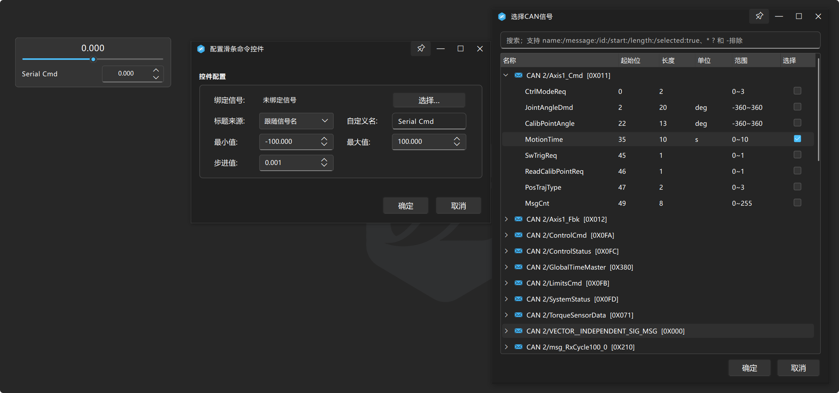Click the envelope icon of CAN 2/Axis1_Fbk

point(518,219)
